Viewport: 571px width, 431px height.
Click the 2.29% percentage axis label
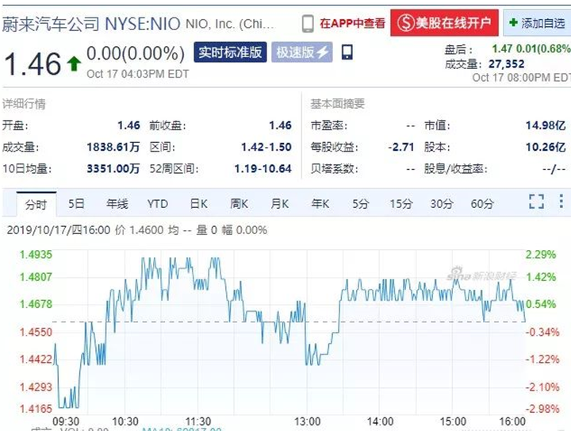click(x=540, y=254)
